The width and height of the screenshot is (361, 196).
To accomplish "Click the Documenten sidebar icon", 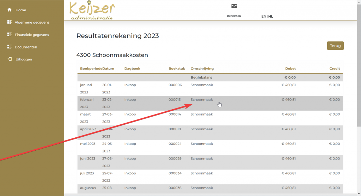I will tap(9, 47).
